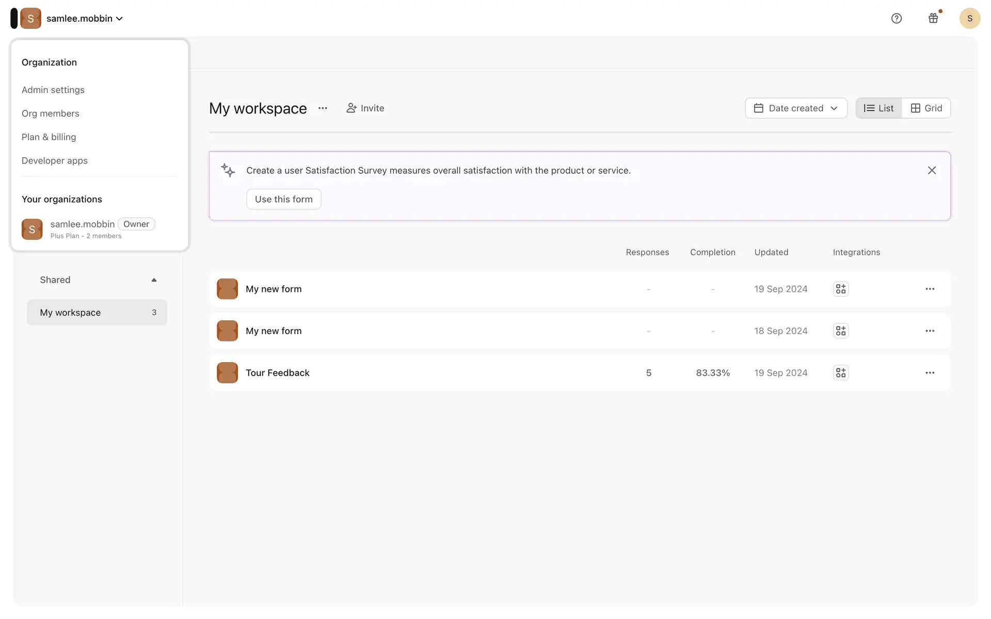Viewport: 991px width, 619px height.
Task: Open Admin settings menu item
Action: (53, 90)
